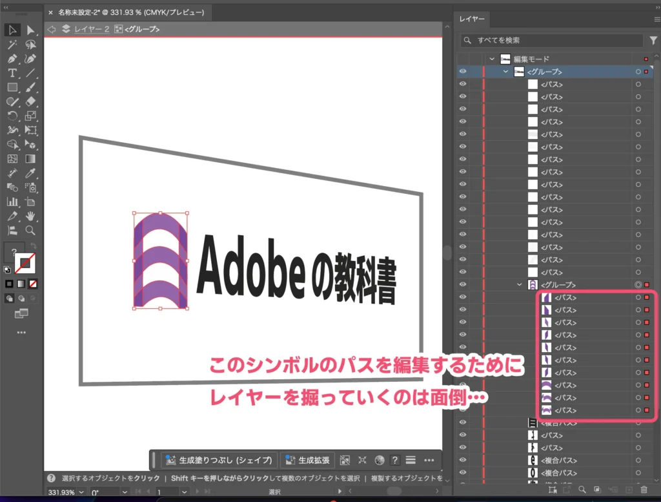
Task: Collapse the highlighted <グループ> in the Layers panel
Action: click(x=519, y=284)
